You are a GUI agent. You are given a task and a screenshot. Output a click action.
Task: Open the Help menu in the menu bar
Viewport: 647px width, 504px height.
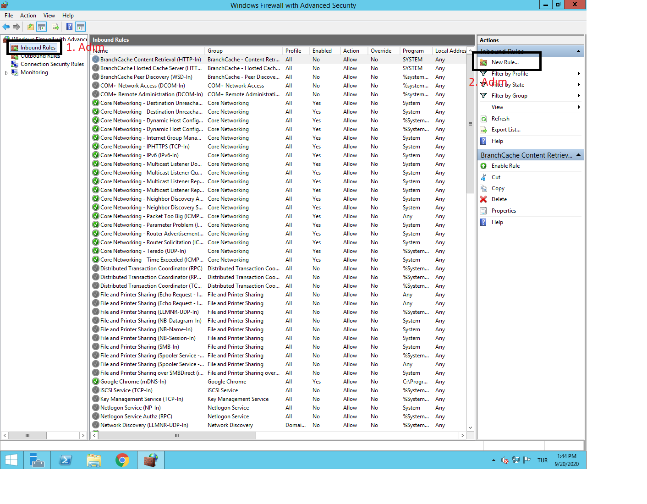pos(68,16)
